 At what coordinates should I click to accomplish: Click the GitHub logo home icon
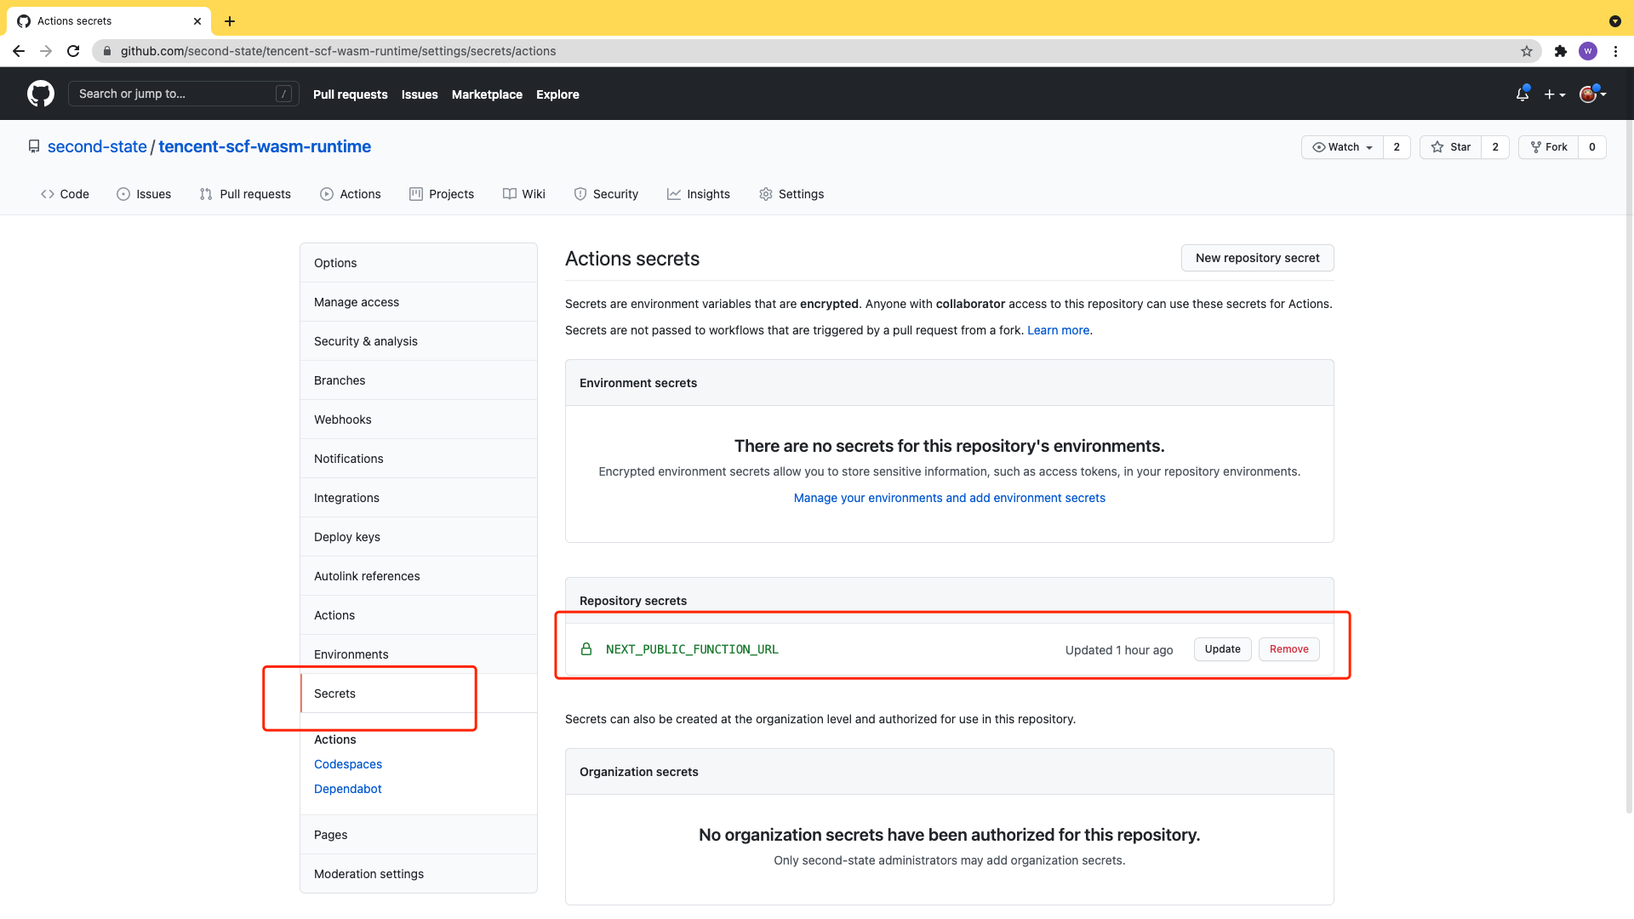40,94
